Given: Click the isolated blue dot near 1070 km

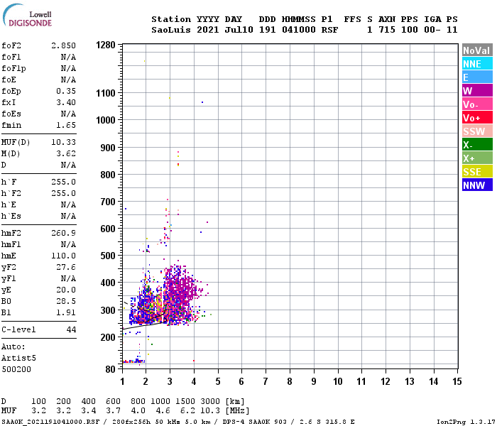Looking at the screenshot, I should (x=202, y=102).
